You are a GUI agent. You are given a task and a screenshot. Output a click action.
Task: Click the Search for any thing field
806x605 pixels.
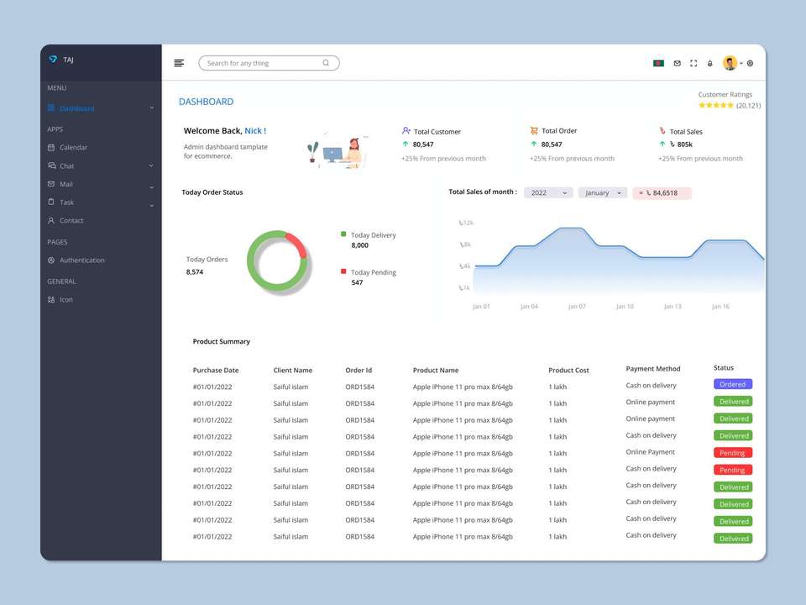pyautogui.click(x=269, y=63)
